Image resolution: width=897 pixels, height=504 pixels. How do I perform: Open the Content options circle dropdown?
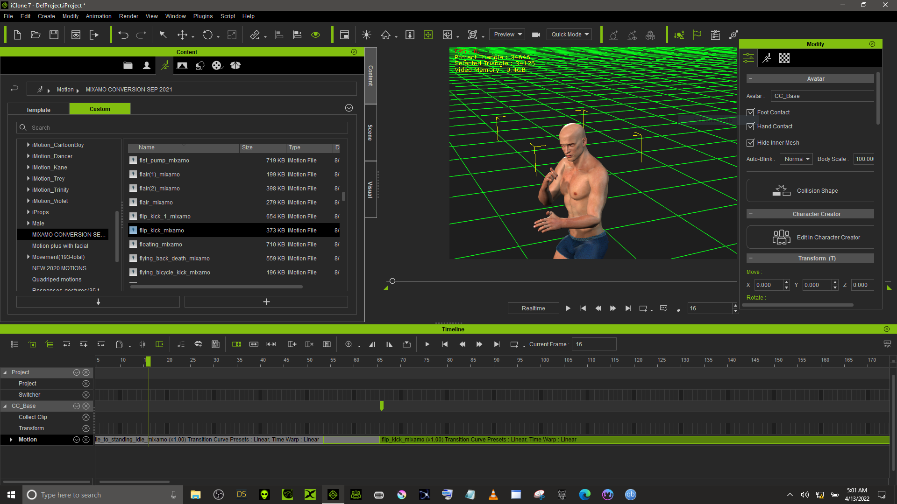(x=349, y=108)
